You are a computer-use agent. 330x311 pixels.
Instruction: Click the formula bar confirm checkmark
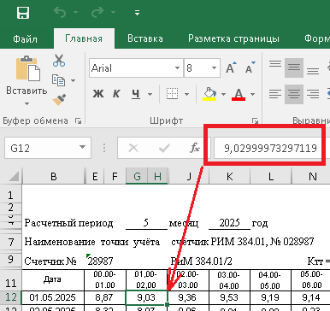pyautogui.click(x=164, y=148)
